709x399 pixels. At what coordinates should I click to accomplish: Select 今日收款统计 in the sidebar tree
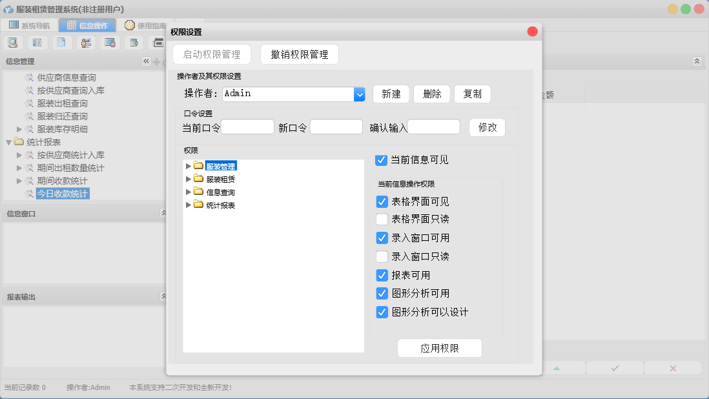(63, 194)
